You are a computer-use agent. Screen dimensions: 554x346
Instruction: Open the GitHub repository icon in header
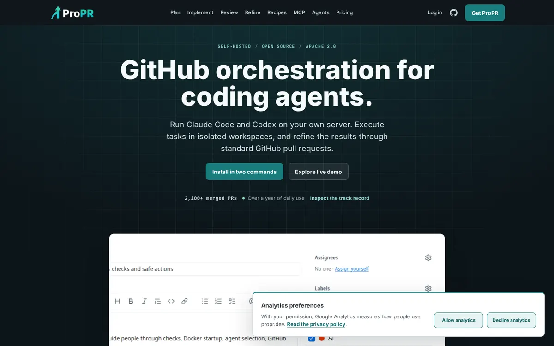[x=453, y=12]
